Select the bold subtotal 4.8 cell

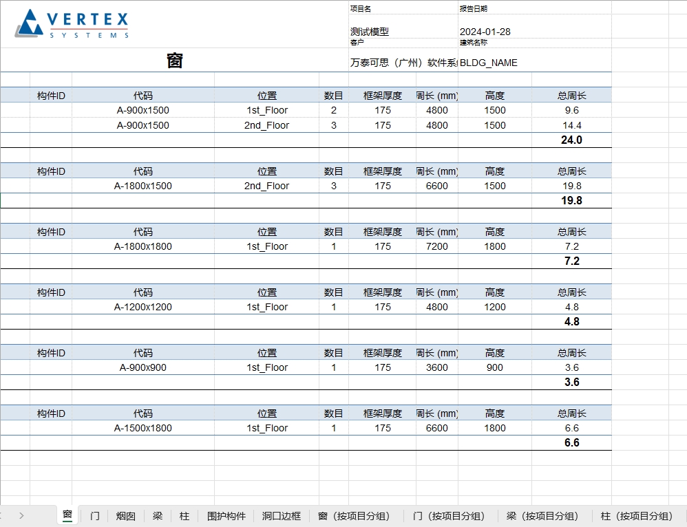pyautogui.click(x=571, y=321)
